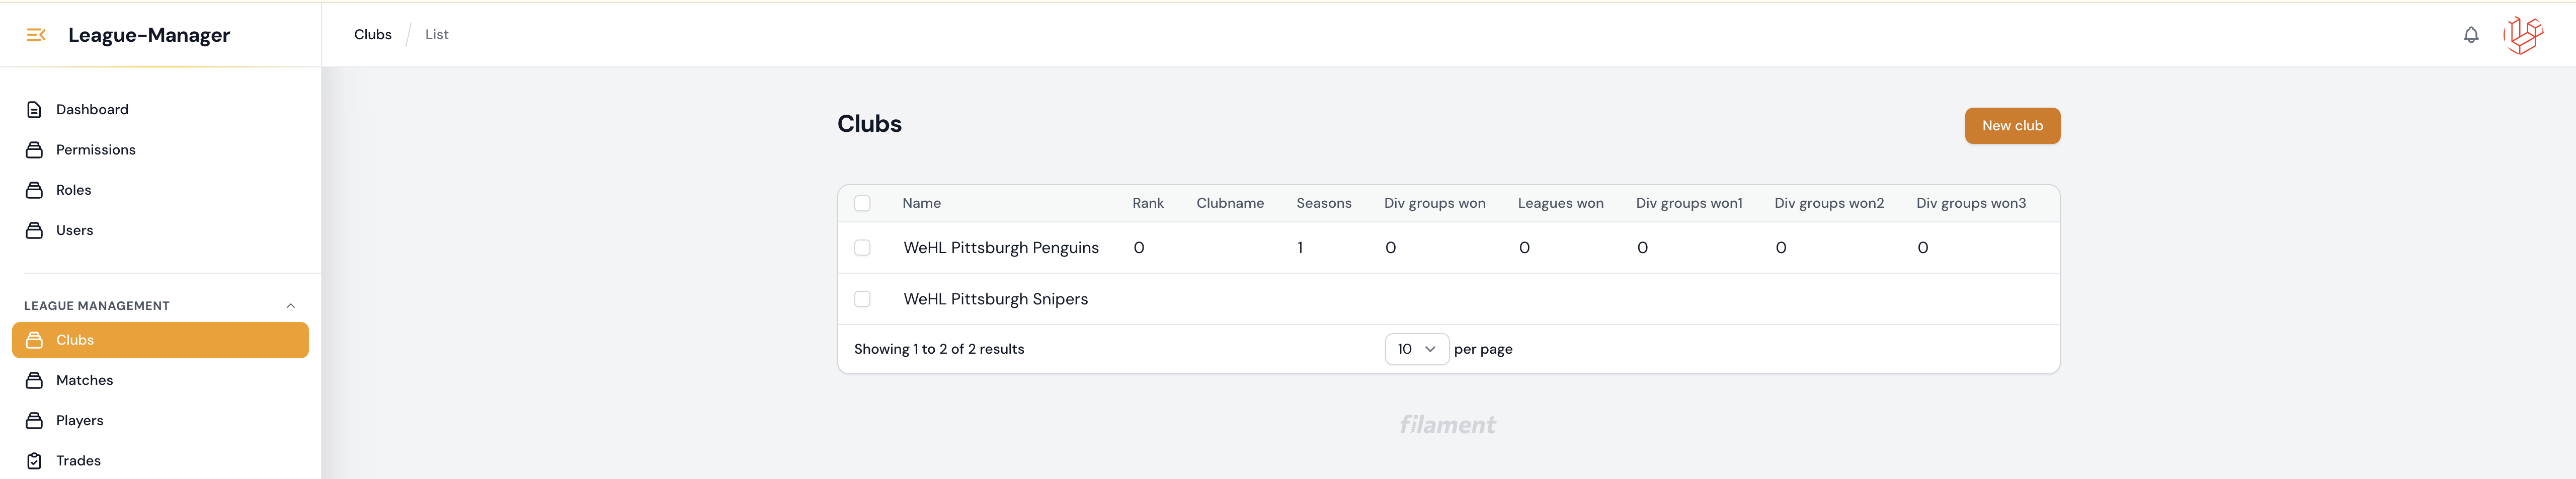Collapse the League Management group chevron
2576x479 pixels.
(x=291, y=306)
